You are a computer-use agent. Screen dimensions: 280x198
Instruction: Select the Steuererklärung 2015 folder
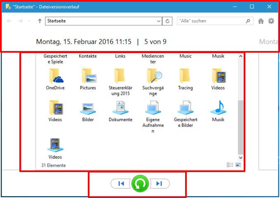point(120,82)
